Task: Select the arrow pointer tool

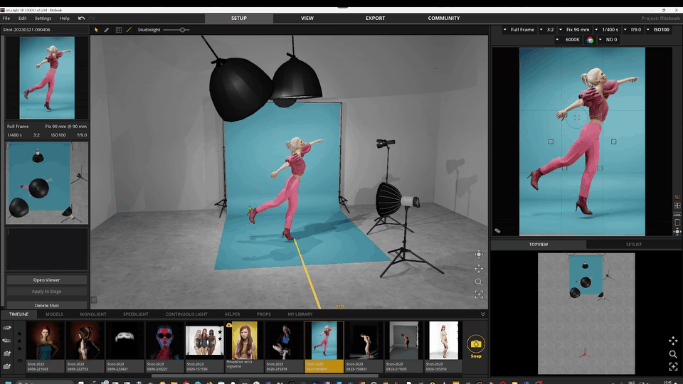Action: click(96, 30)
